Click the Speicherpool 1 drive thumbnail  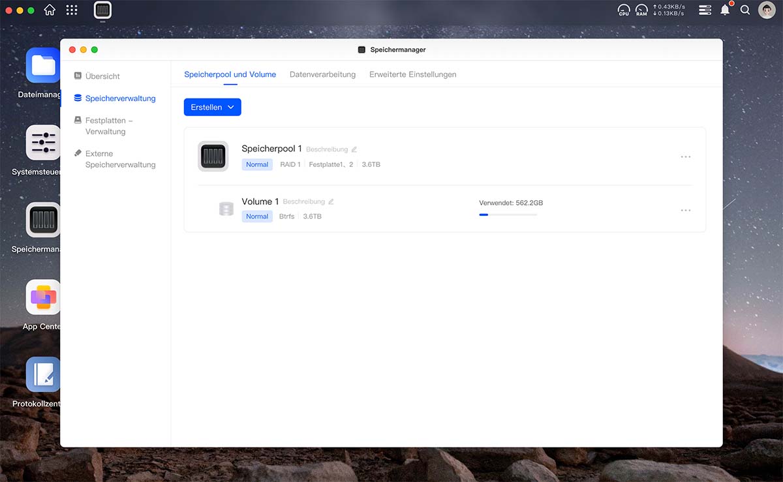[x=213, y=157]
